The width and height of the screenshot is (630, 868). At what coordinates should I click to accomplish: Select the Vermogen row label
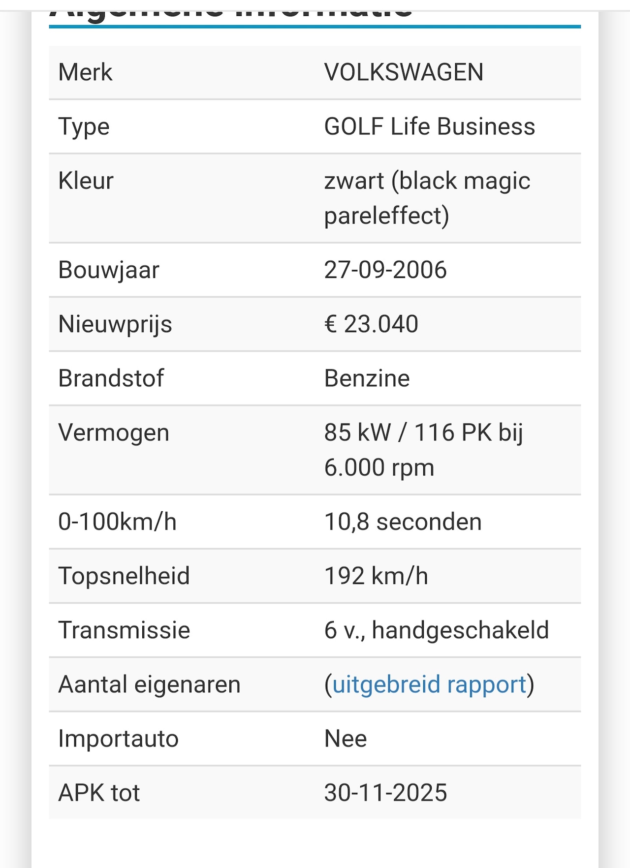(114, 433)
